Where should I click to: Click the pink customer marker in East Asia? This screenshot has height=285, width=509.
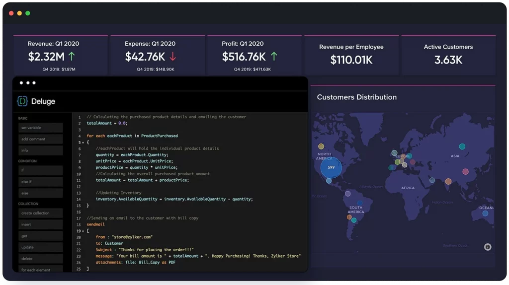point(466,172)
